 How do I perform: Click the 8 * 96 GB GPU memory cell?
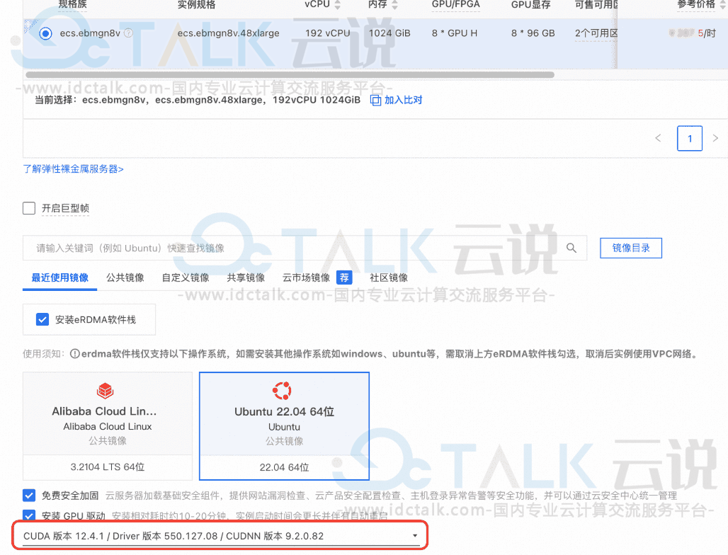(x=533, y=33)
